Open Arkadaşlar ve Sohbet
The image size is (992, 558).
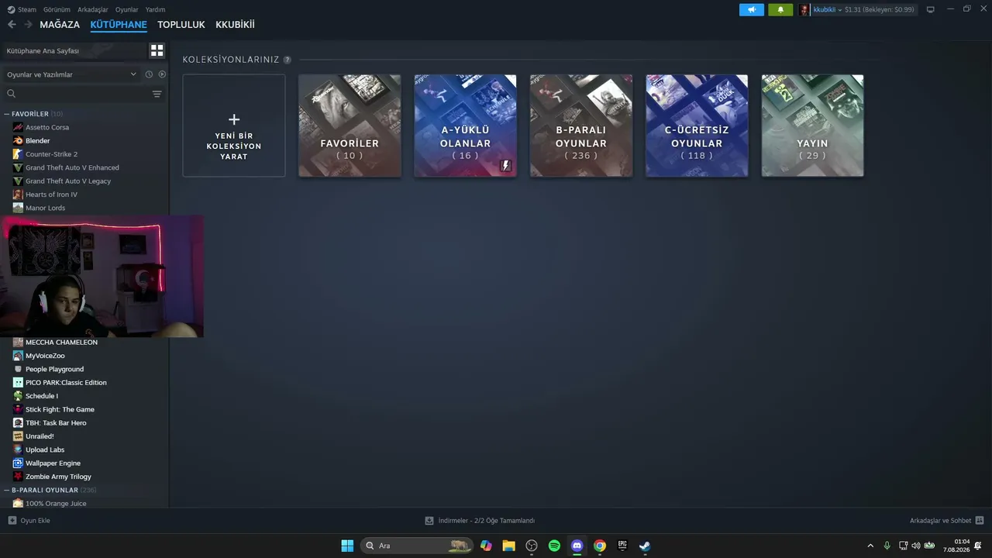(941, 521)
